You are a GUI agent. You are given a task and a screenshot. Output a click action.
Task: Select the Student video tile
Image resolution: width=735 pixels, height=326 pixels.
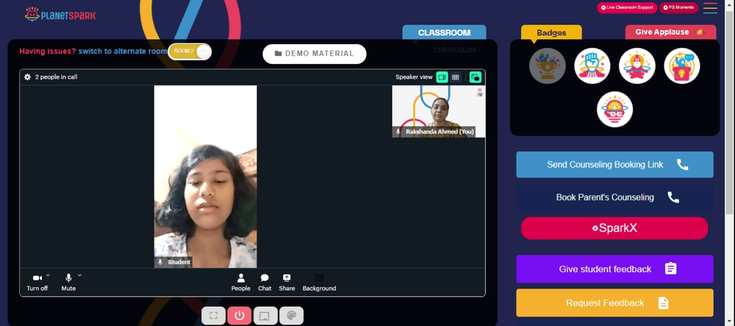pyautogui.click(x=205, y=176)
